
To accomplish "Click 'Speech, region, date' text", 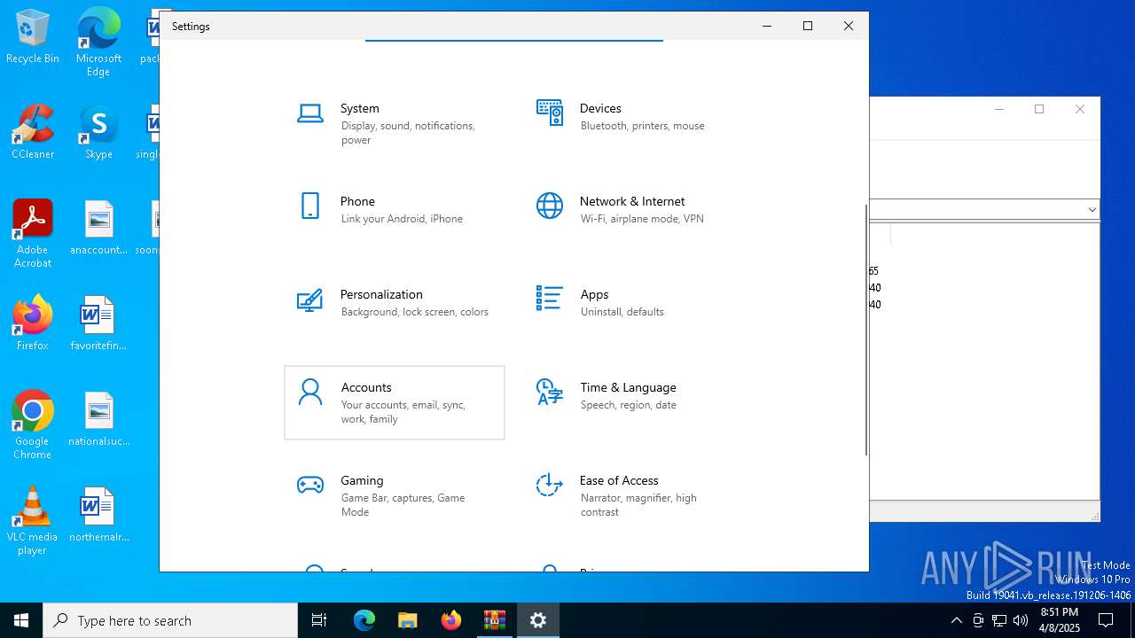I will pos(628,405).
